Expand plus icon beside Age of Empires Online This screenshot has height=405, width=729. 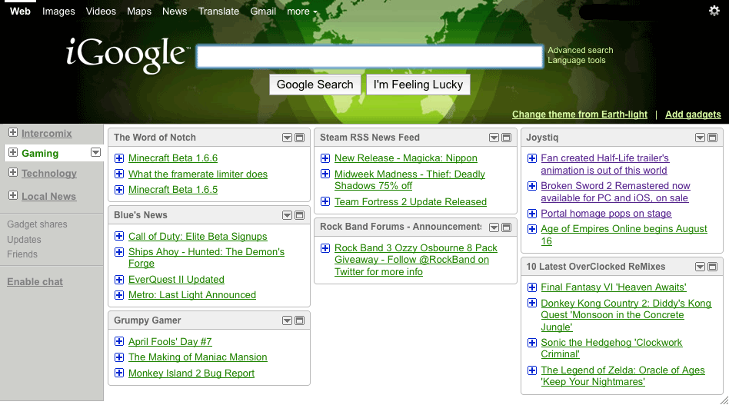(532, 229)
